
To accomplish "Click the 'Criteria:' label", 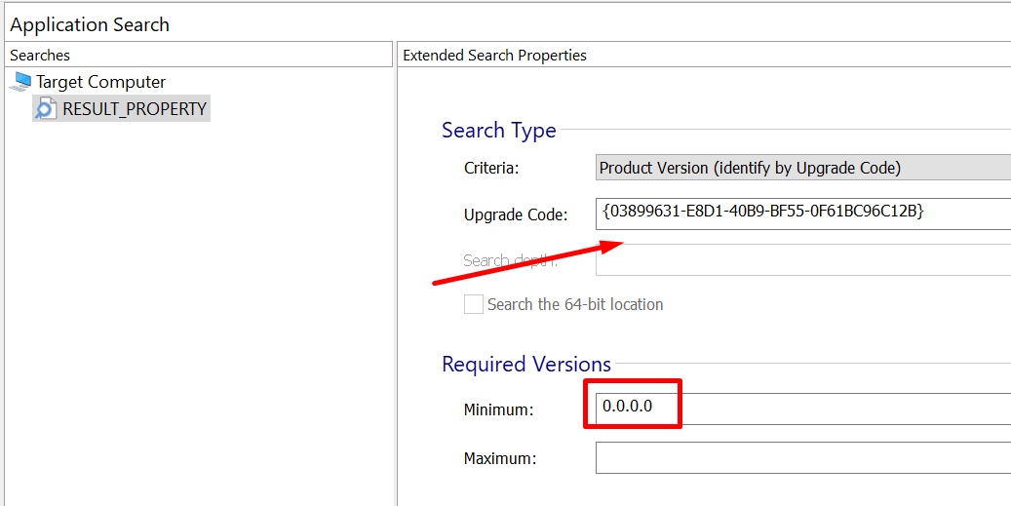I will 491,168.
